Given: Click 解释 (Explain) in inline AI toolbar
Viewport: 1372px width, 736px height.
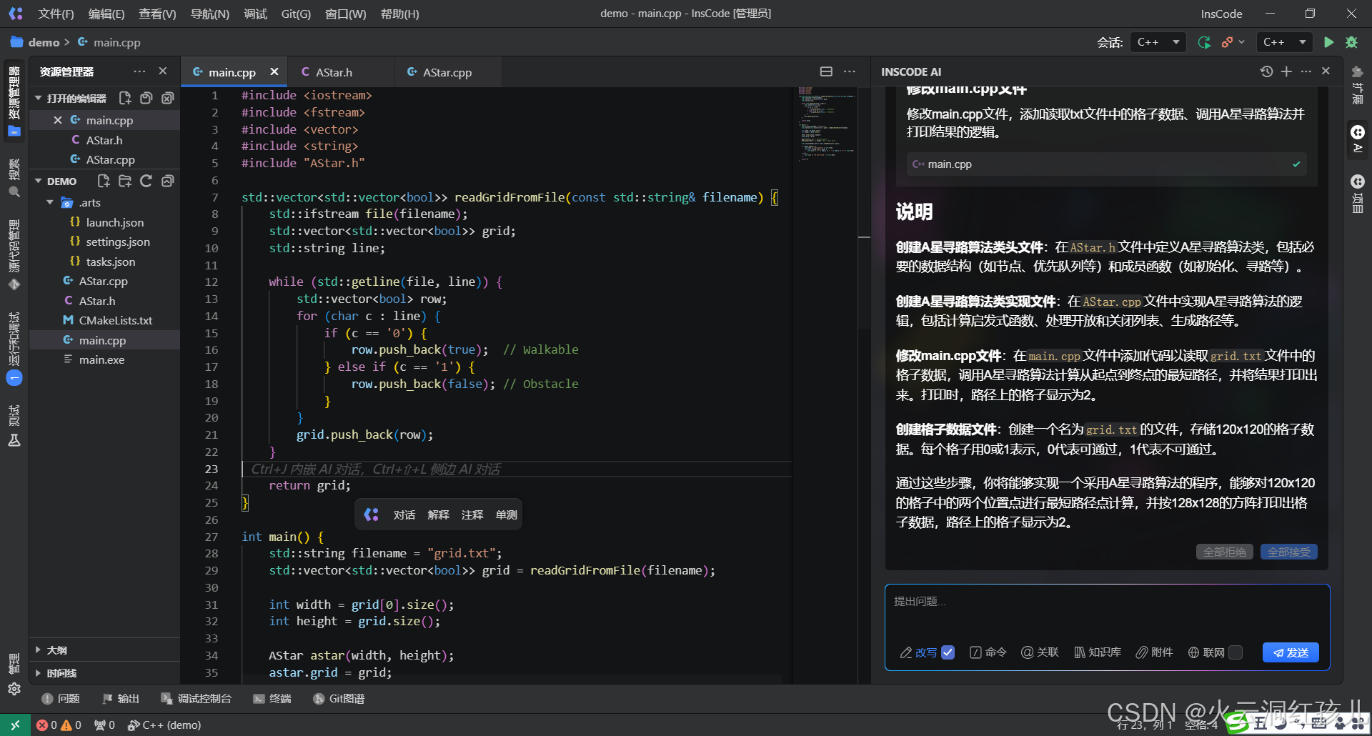Looking at the screenshot, I should click(438, 514).
